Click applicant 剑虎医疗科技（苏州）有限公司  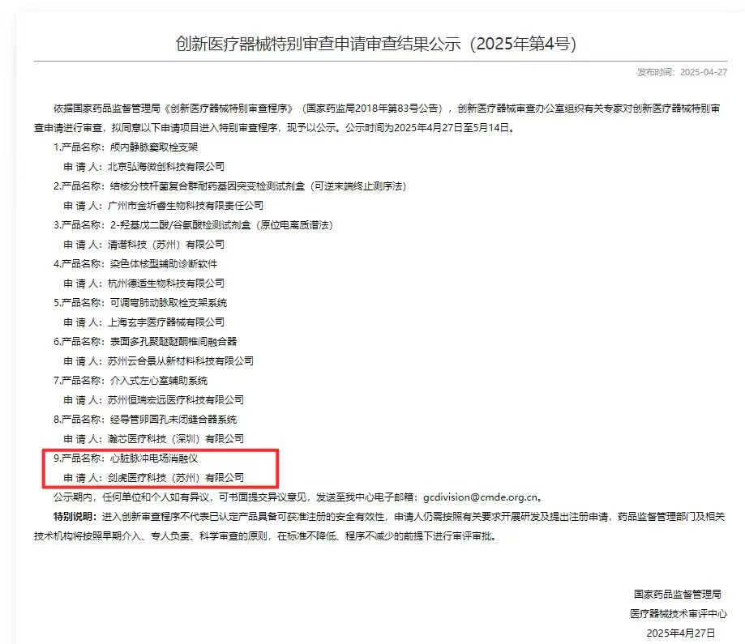(176, 478)
